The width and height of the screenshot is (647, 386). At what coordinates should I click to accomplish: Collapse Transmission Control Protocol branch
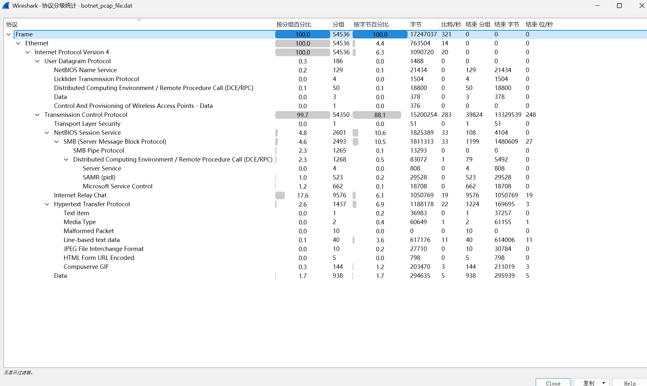click(x=37, y=115)
